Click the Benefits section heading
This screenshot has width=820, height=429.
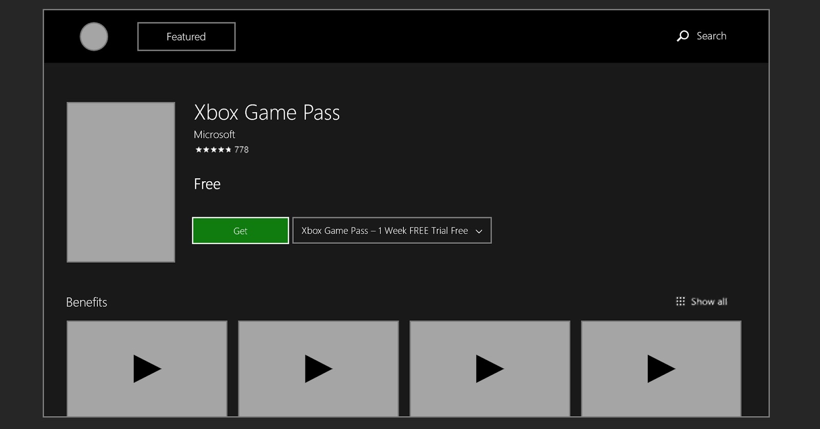click(87, 302)
